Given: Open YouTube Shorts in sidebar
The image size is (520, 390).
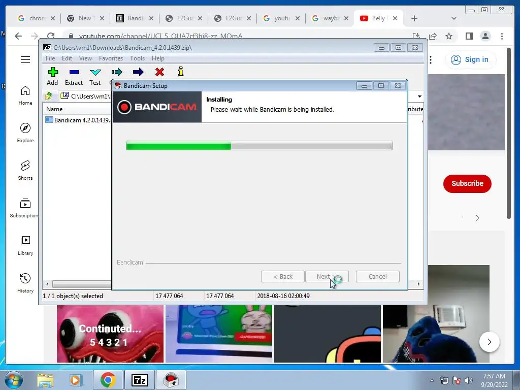Looking at the screenshot, I should point(25,171).
